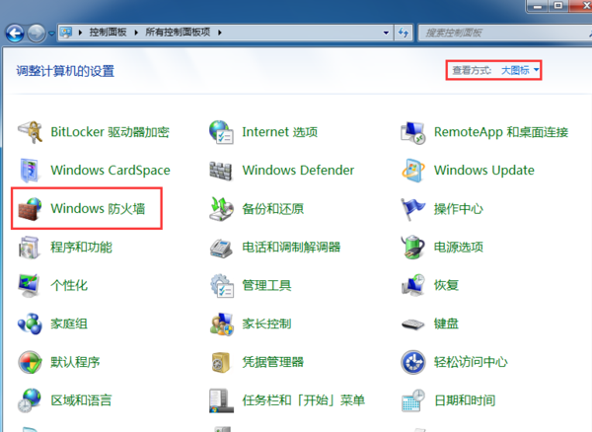This screenshot has width=592, height=432.
Task: Open the Windows Update text link
Action: point(484,171)
